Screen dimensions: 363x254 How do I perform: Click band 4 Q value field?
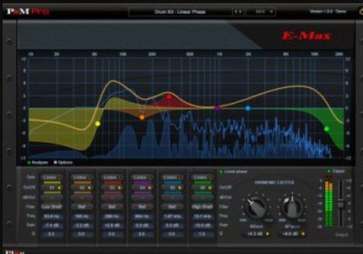142,234
